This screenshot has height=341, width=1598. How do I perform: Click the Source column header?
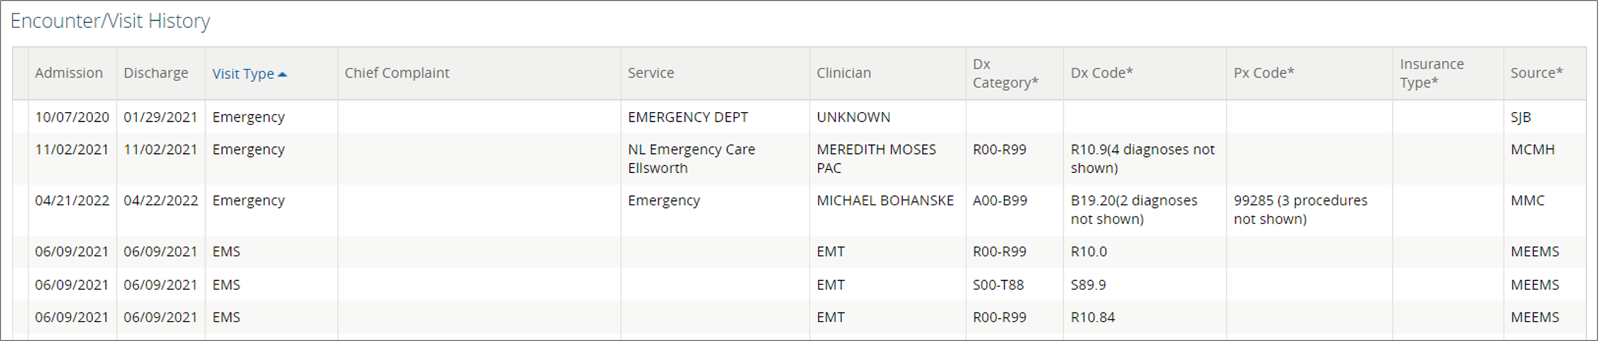click(1536, 73)
